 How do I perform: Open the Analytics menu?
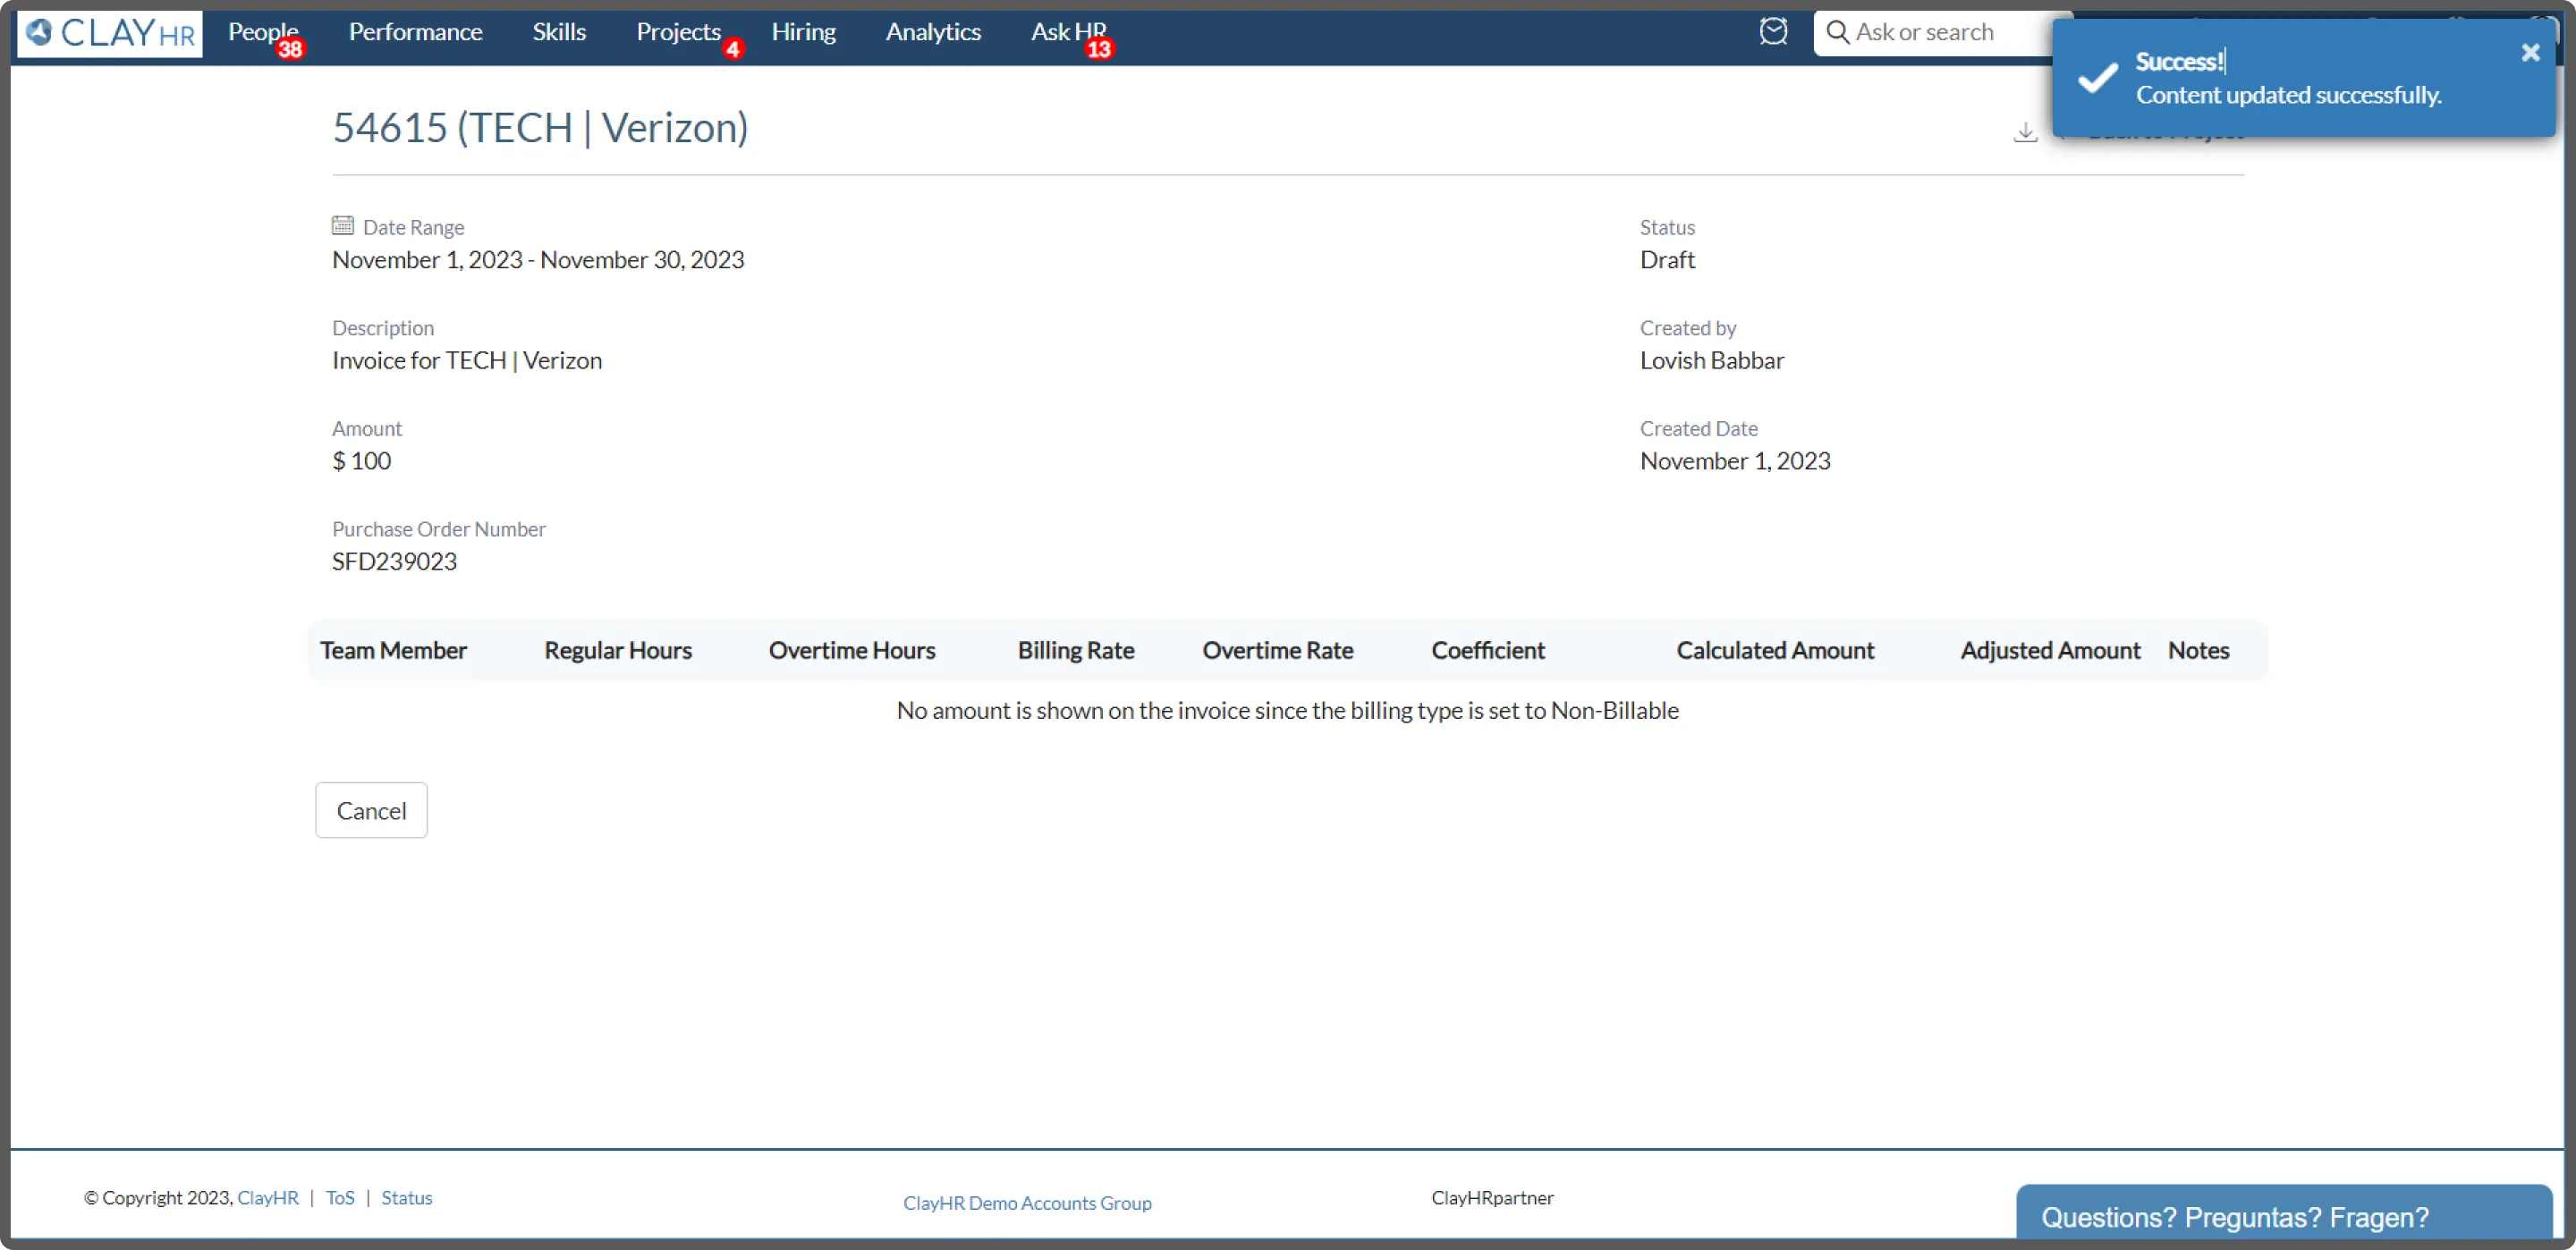pos(933,32)
